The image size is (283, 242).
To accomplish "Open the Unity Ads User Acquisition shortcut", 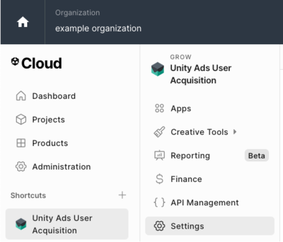I will [x=67, y=224].
